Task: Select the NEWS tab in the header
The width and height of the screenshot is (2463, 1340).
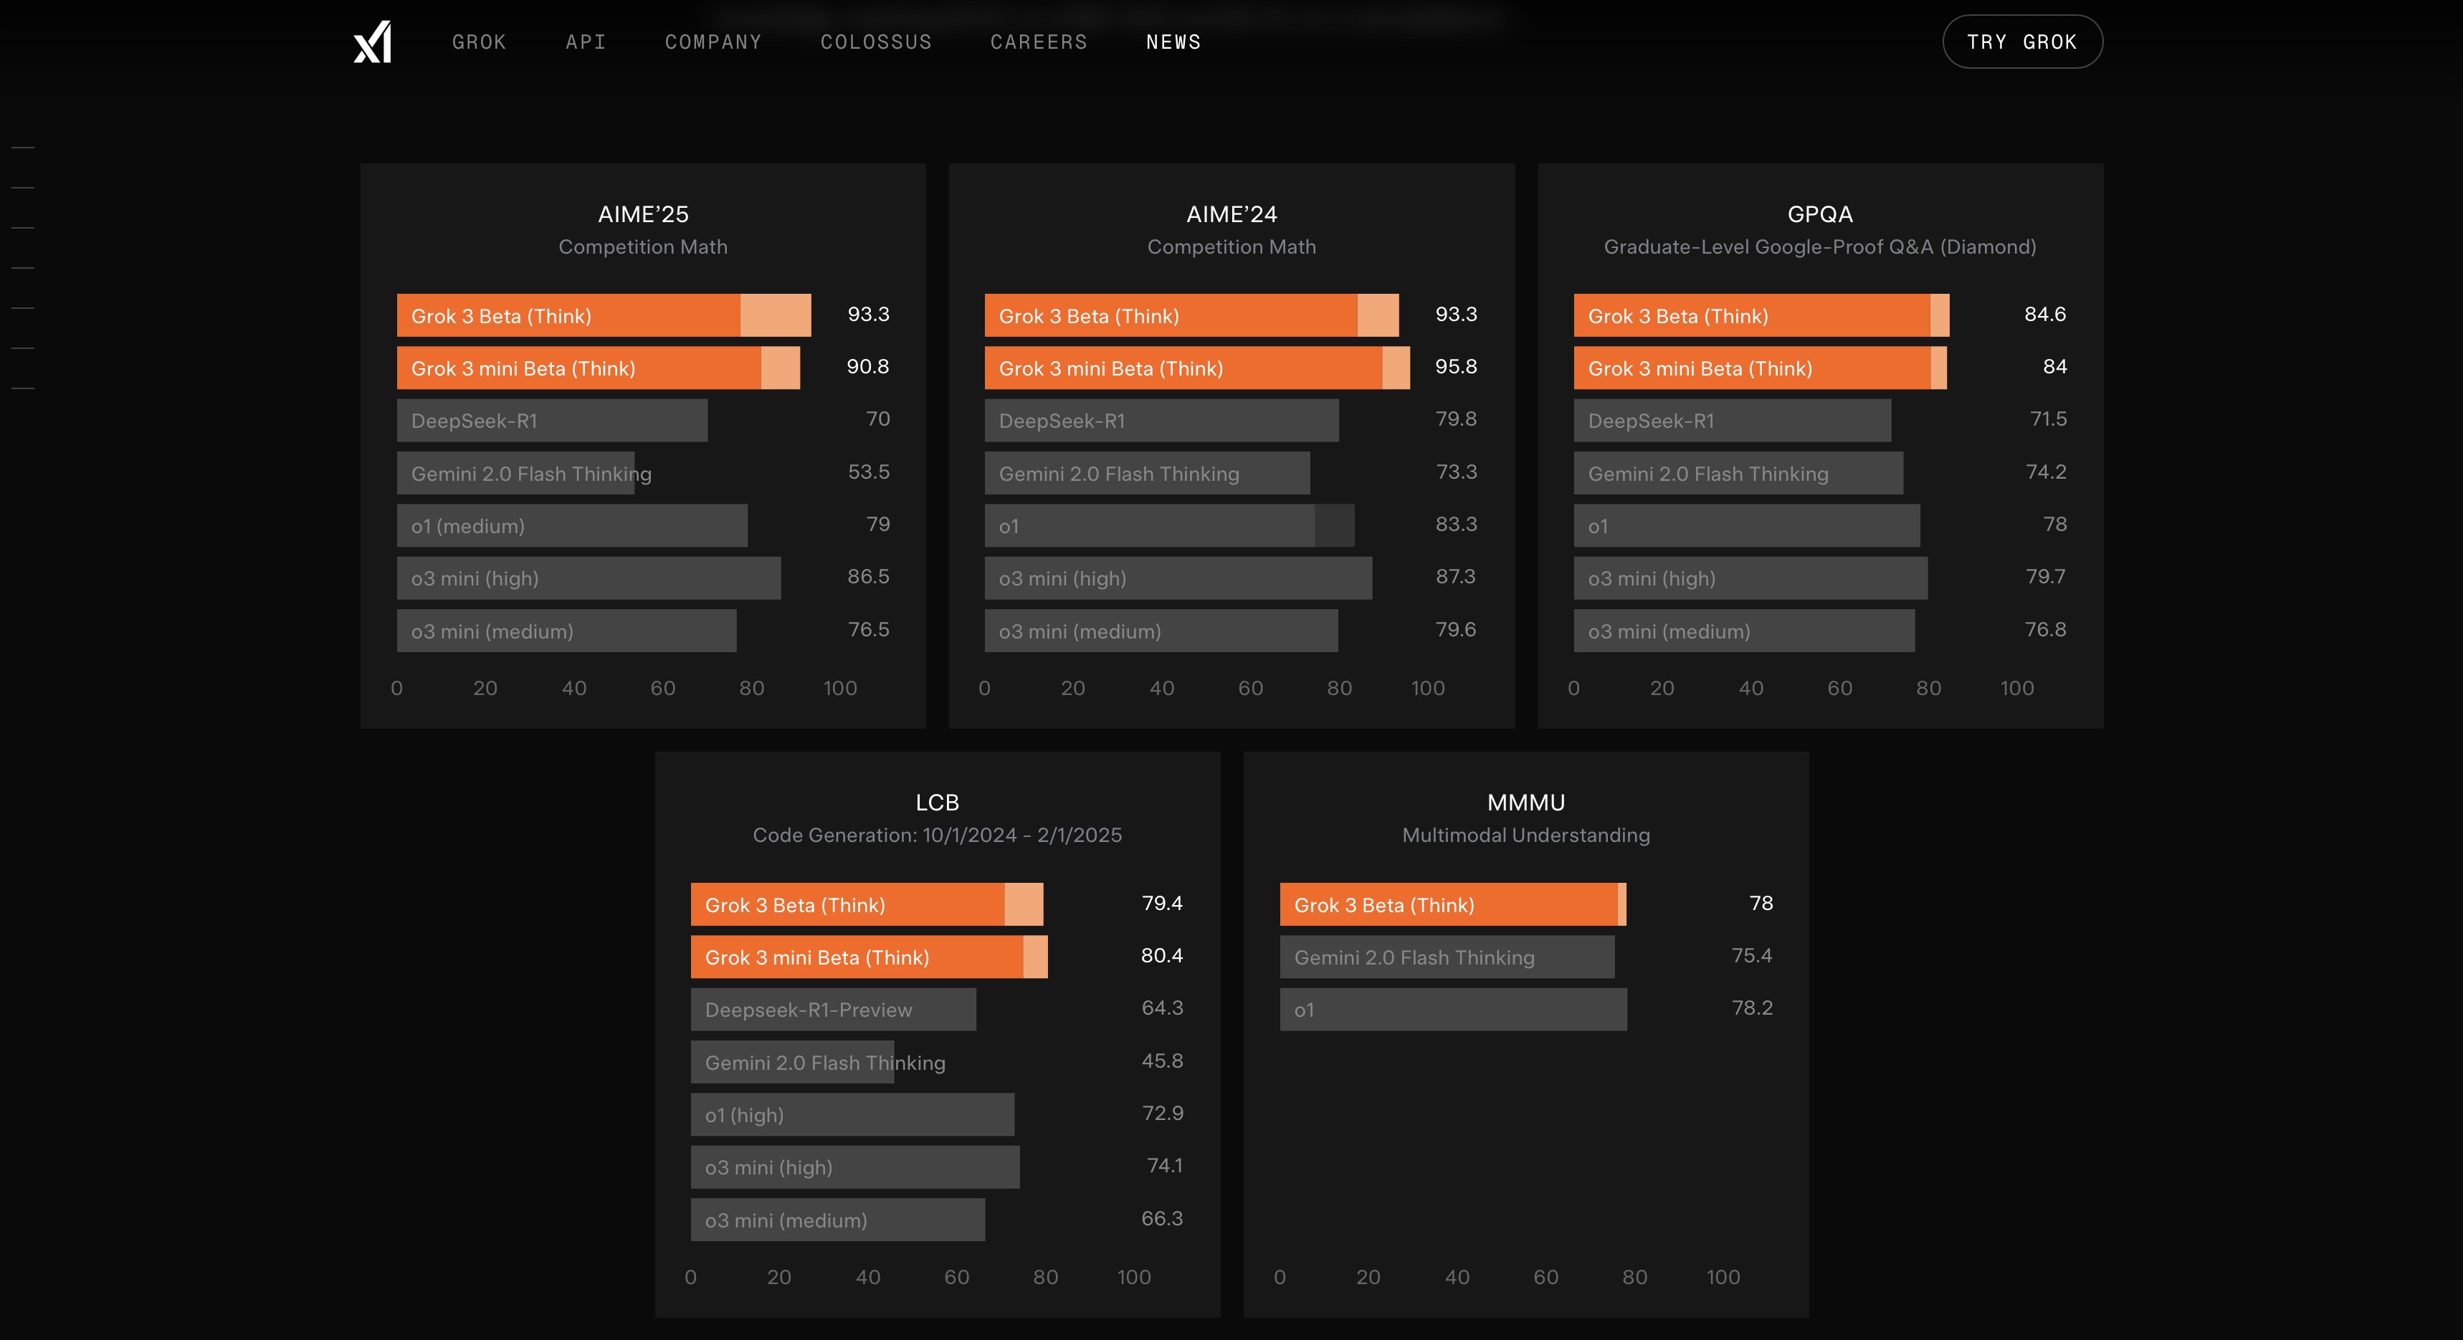Action: tap(1173, 41)
